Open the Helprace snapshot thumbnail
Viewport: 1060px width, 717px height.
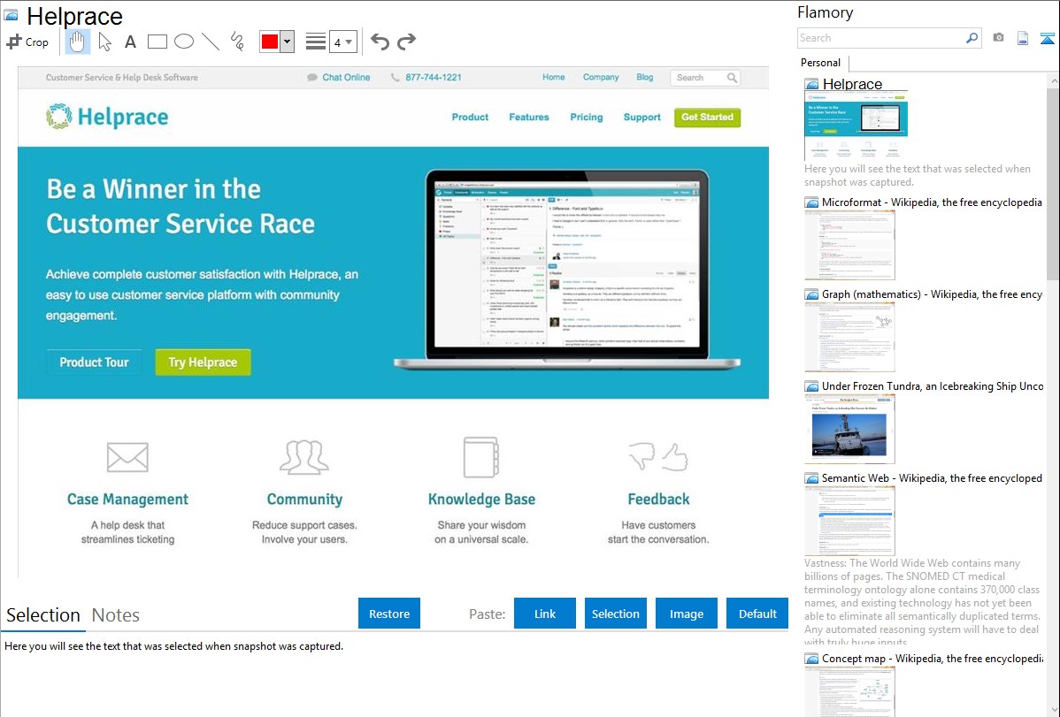pyautogui.click(x=856, y=126)
